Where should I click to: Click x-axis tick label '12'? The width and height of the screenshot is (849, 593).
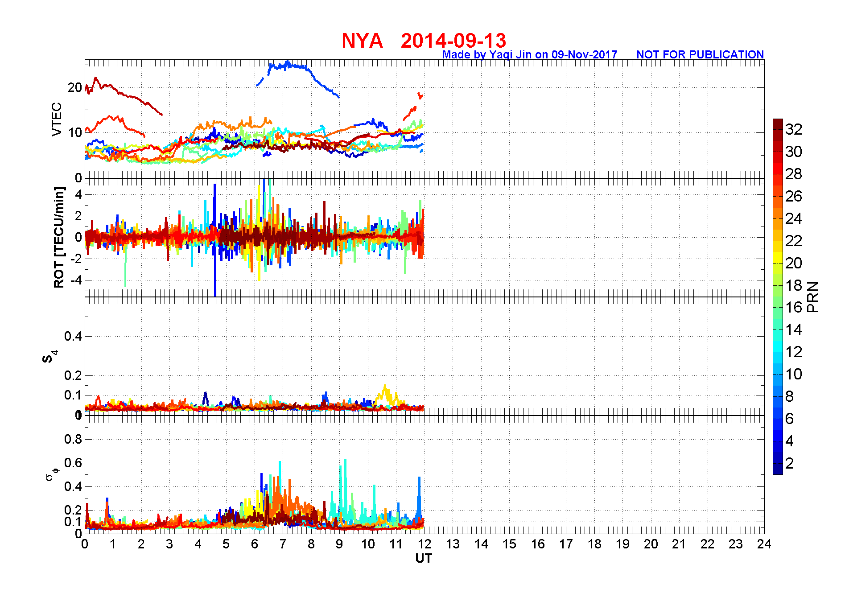click(x=424, y=544)
